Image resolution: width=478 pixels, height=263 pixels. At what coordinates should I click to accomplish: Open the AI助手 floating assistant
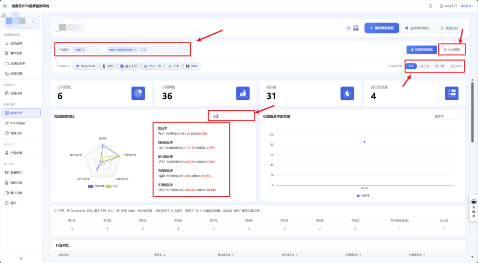pyautogui.click(x=474, y=207)
